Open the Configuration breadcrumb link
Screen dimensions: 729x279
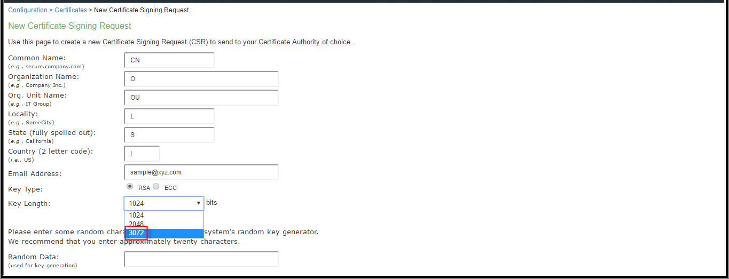pyautogui.click(x=28, y=10)
